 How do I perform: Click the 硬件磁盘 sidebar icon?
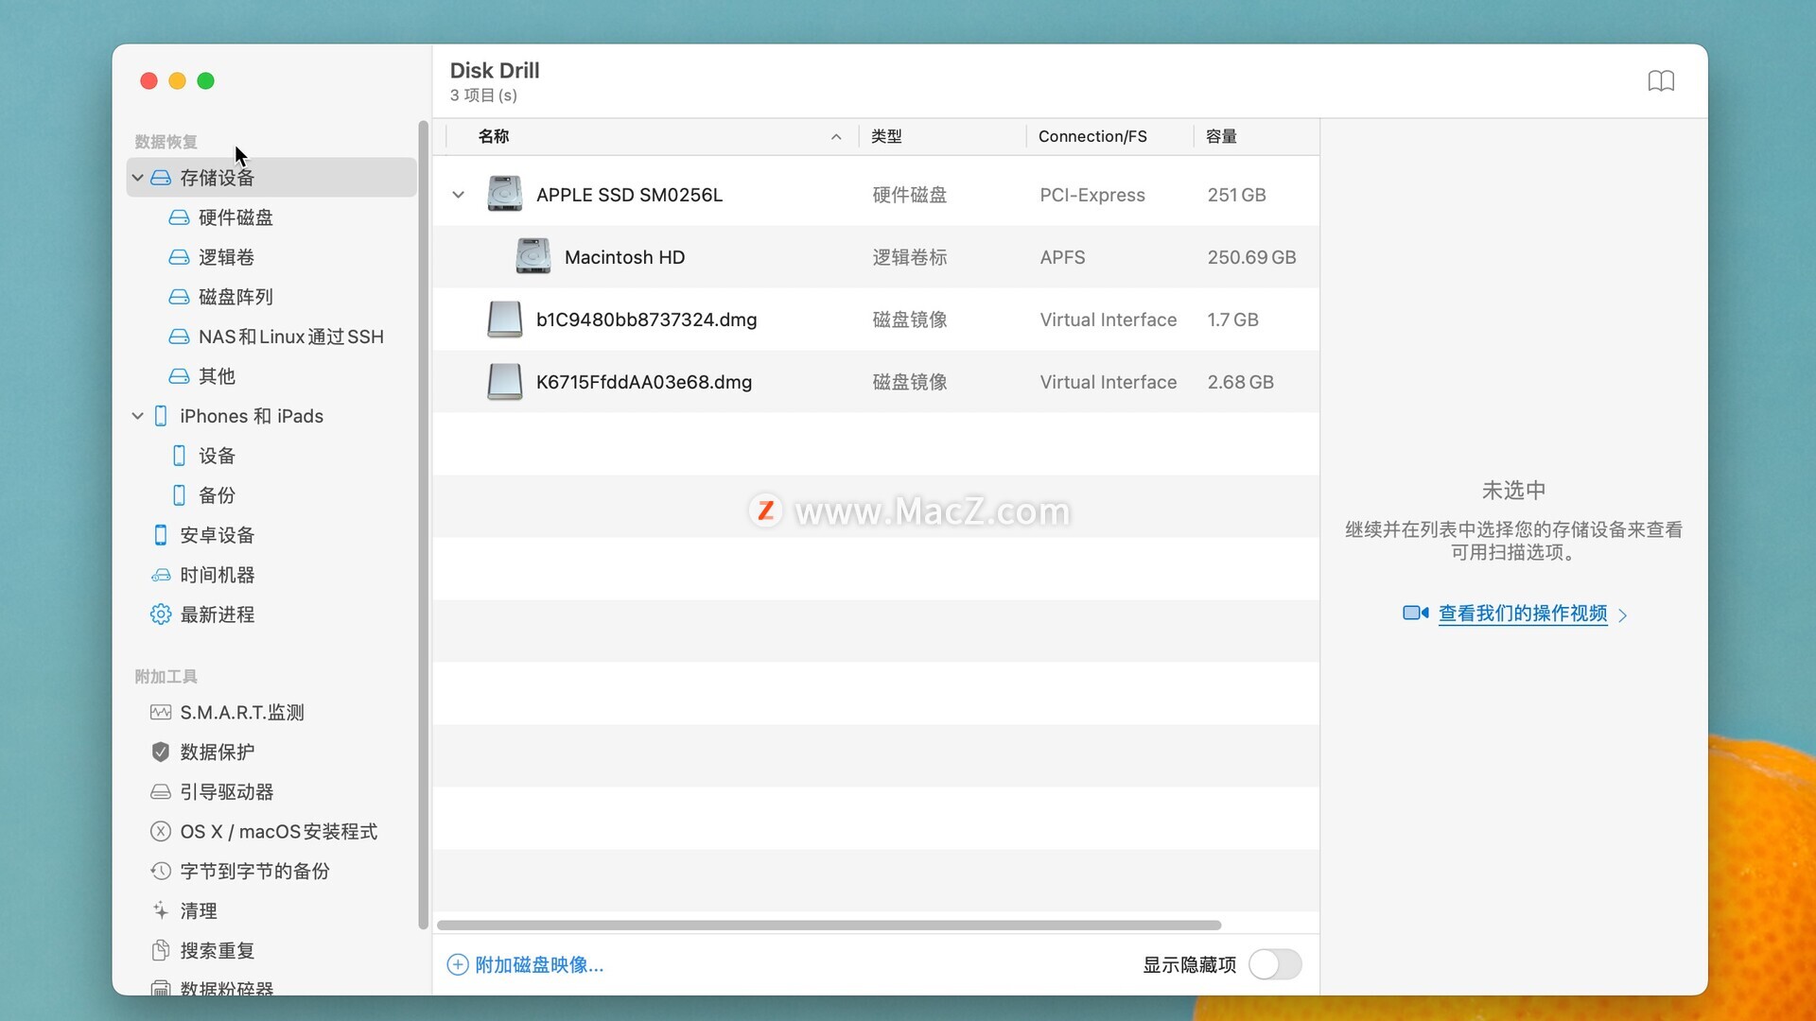179,217
